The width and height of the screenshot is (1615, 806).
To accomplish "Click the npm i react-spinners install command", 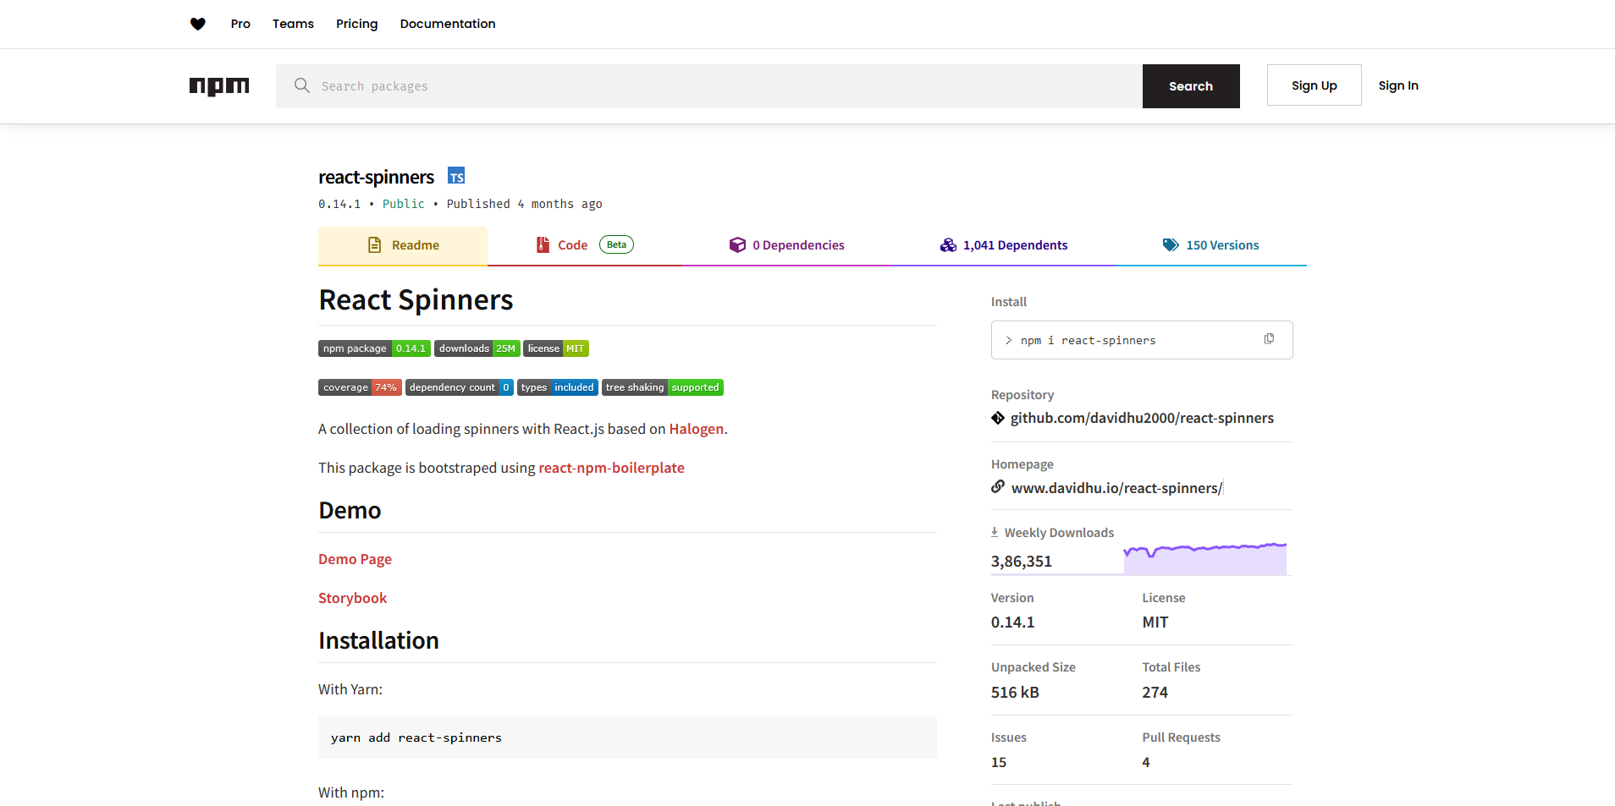I will [1088, 340].
